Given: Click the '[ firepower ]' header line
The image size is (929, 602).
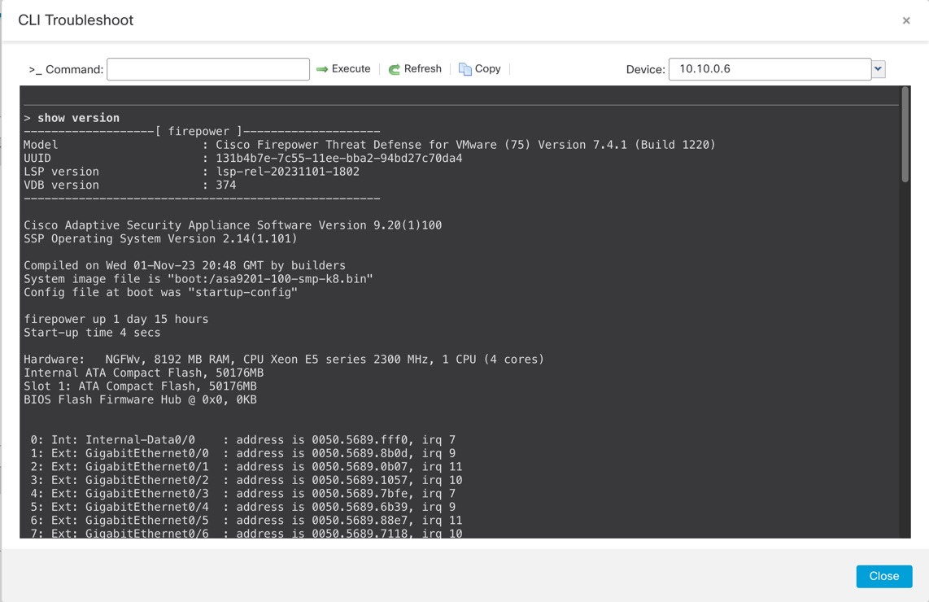Looking at the screenshot, I should 202,132.
